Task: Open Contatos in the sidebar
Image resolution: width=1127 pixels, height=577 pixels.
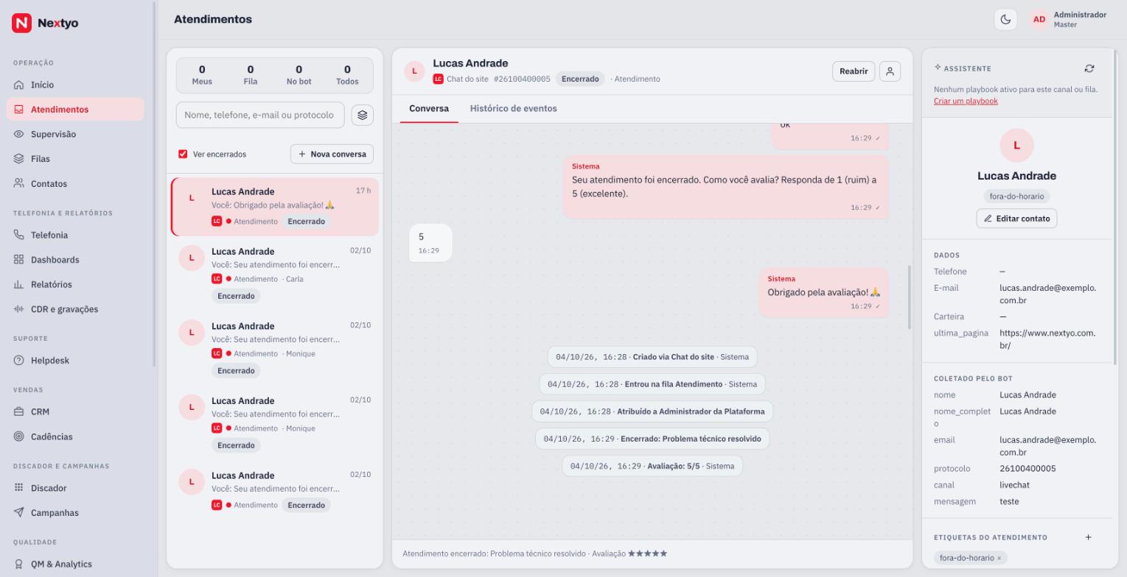Action: (x=76, y=183)
